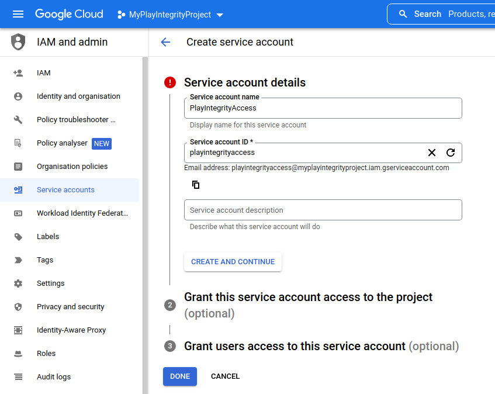Click the Service account description field
This screenshot has height=394, width=495.
point(323,209)
